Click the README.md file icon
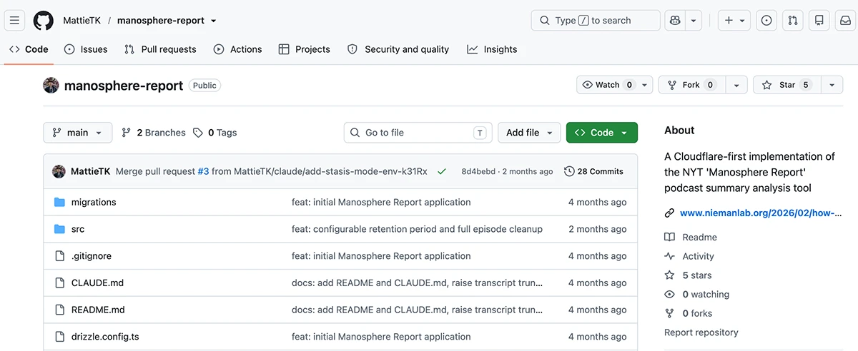 [60, 310]
